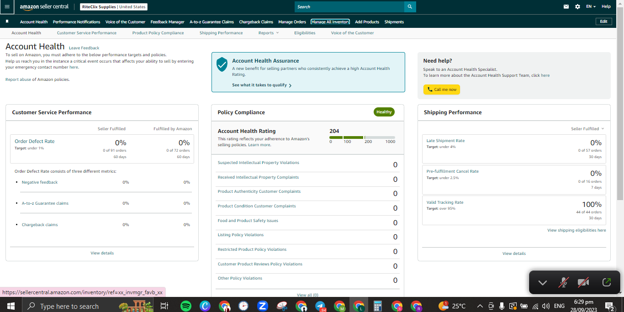
Task: Open Telegram from the taskbar
Action: tap(320, 306)
